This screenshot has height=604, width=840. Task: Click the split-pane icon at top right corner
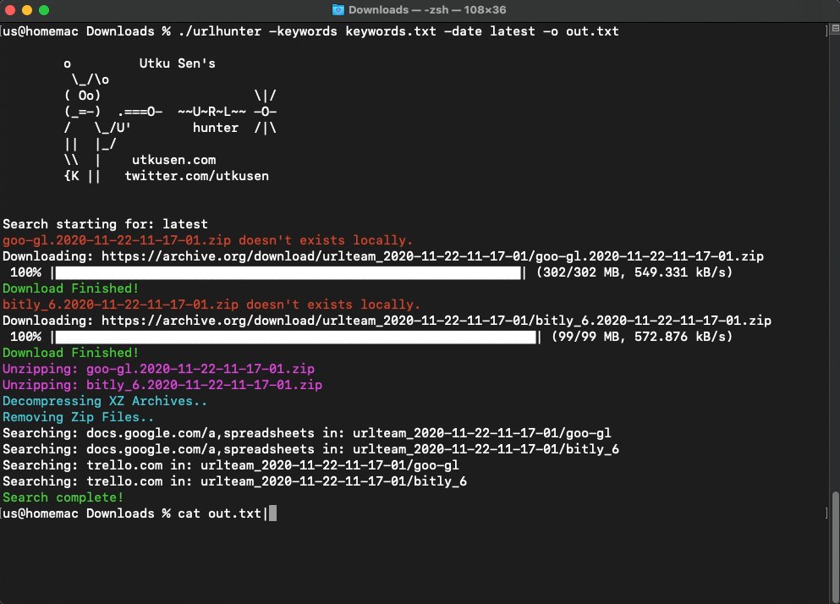[835, 30]
